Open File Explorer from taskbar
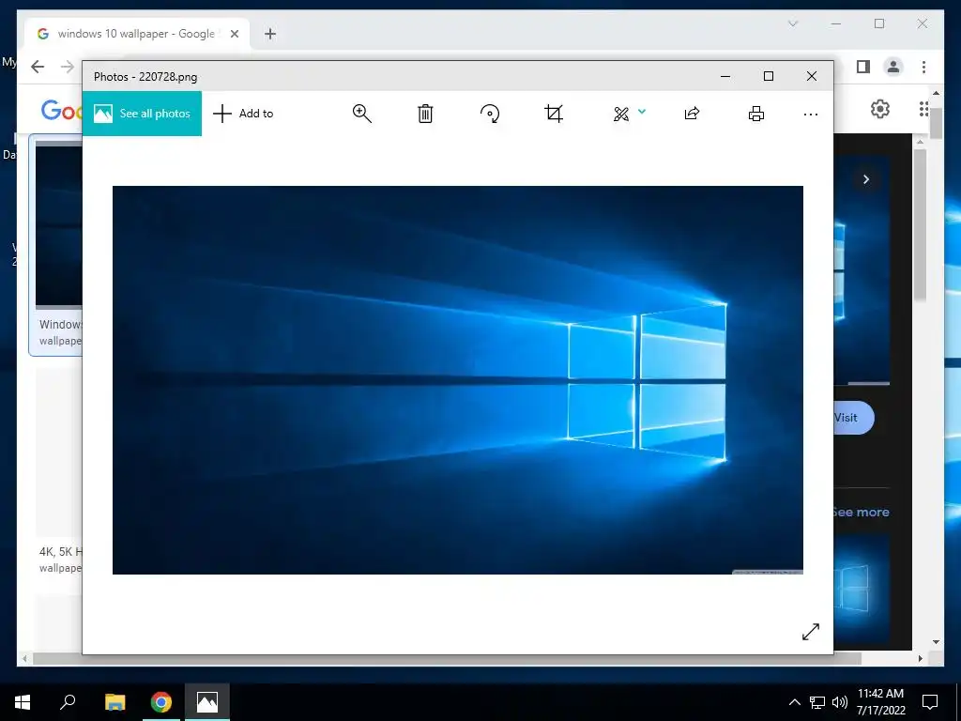Screen dimensions: 961x721 (114, 702)
